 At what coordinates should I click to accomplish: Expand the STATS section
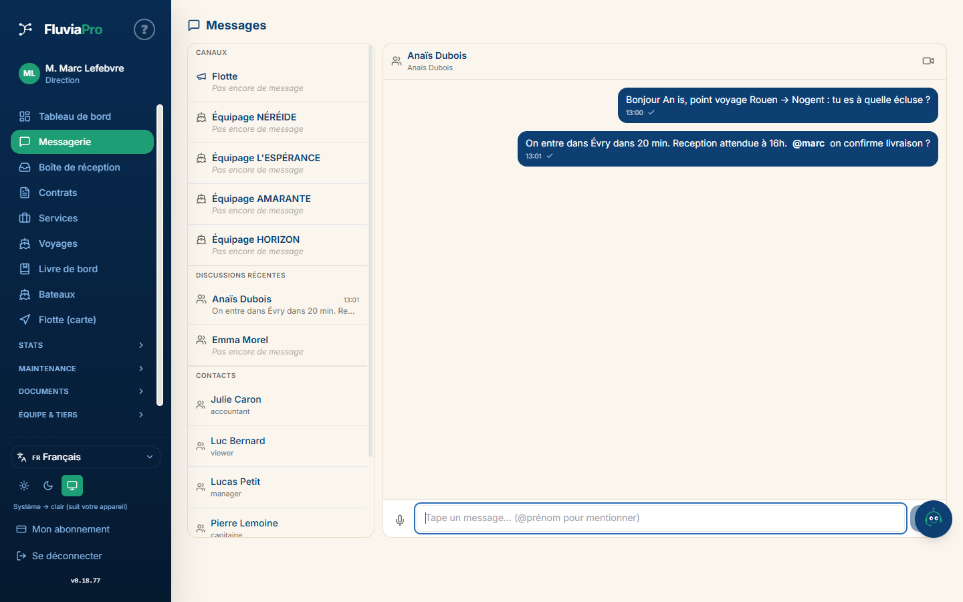(x=82, y=345)
